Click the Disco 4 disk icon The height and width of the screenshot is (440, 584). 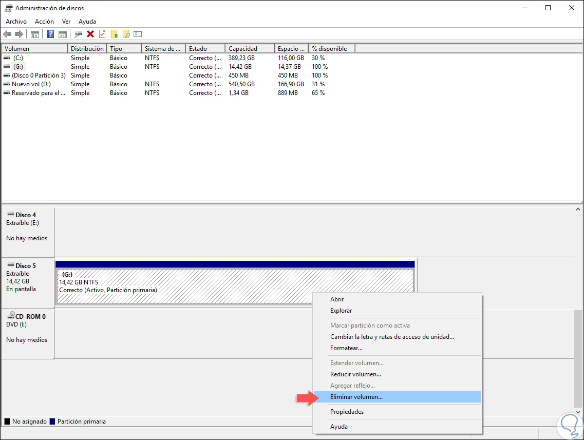click(x=11, y=215)
